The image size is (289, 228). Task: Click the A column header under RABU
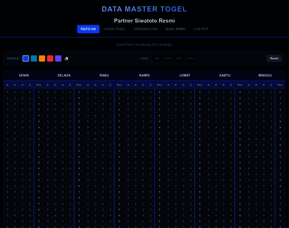pos(88,85)
